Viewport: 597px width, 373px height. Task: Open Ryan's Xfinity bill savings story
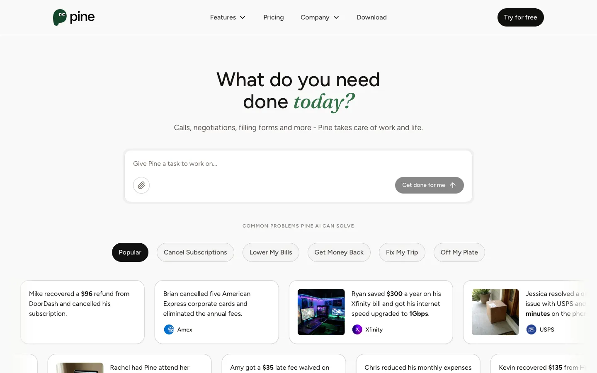click(x=371, y=312)
